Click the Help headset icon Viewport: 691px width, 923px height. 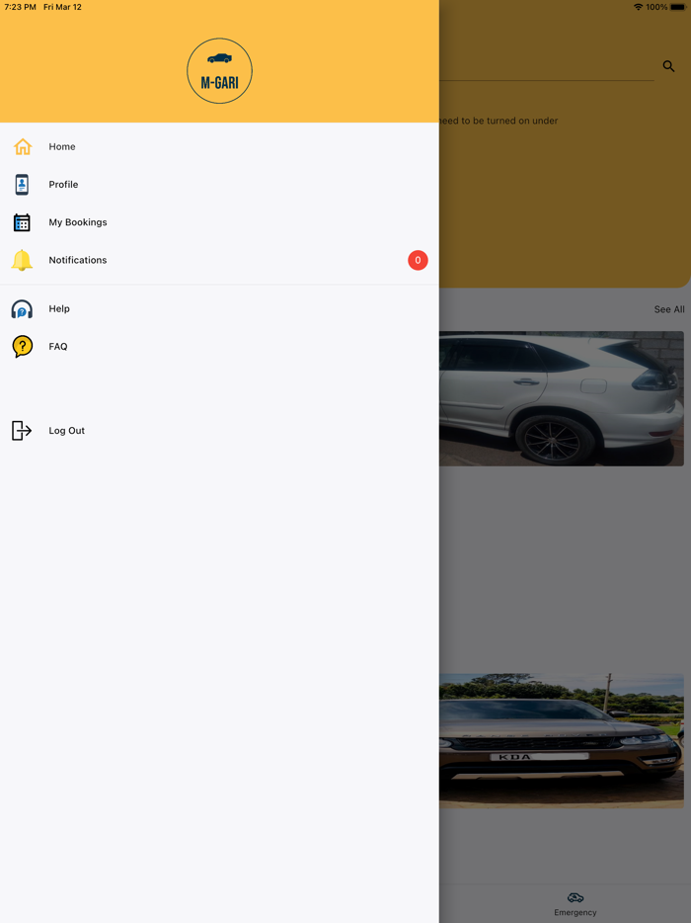pyautogui.click(x=22, y=309)
